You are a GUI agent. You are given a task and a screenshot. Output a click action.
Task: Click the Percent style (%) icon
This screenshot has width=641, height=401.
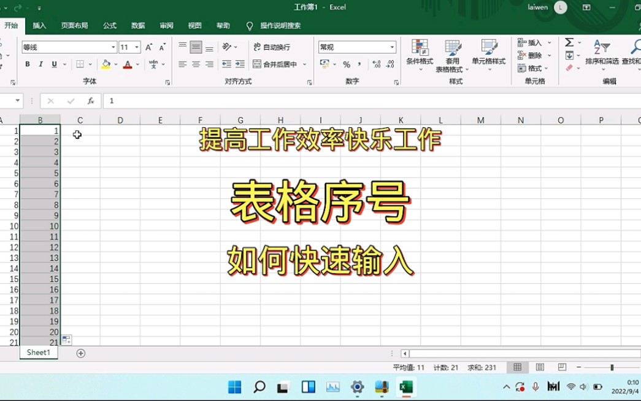tap(347, 64)
